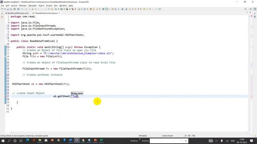This screenshot has height=144, width=257.
Task: Maximize the editor area via its maximize icon
Action: (x=250, y=12)
